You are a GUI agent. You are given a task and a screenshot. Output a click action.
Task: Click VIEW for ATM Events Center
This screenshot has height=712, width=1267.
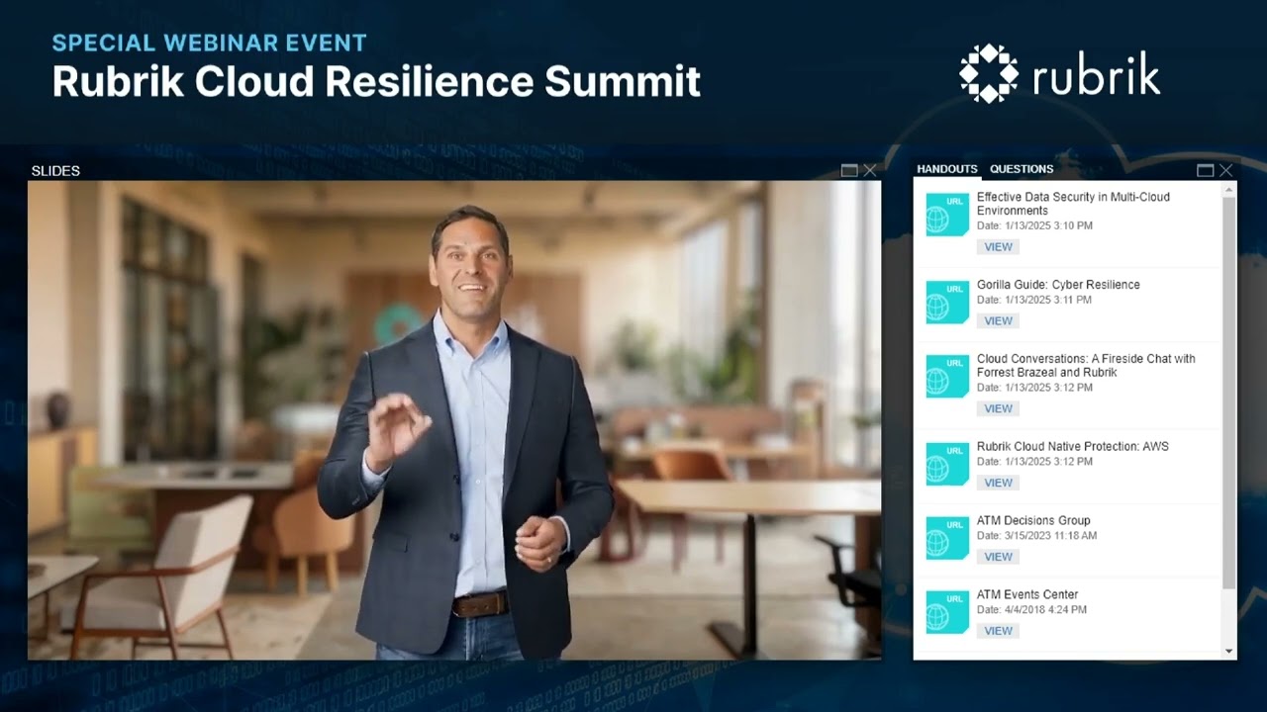coord(998,631)
